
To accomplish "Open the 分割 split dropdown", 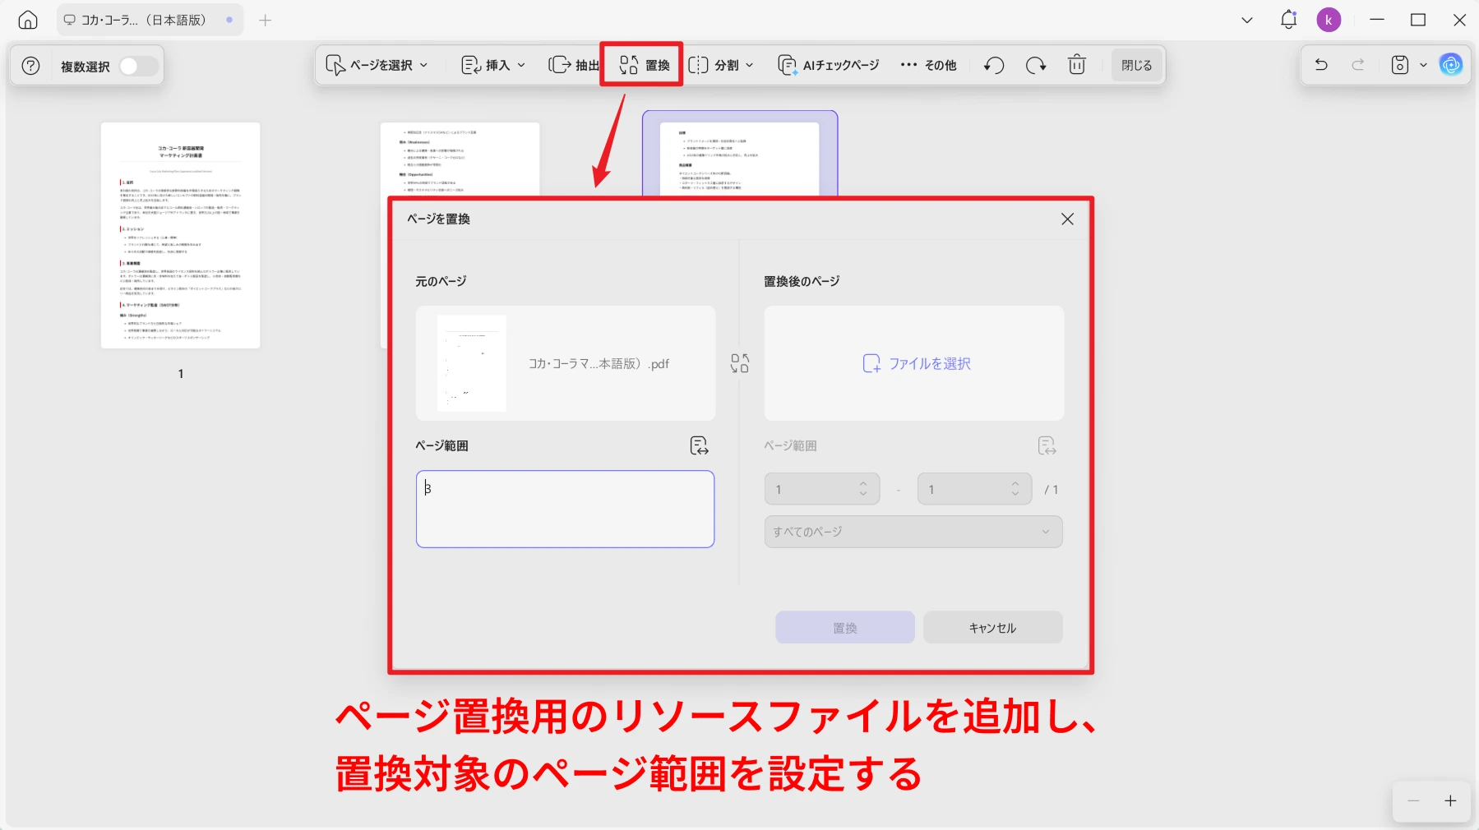I will pyautogui.click(x=720, y=65).
